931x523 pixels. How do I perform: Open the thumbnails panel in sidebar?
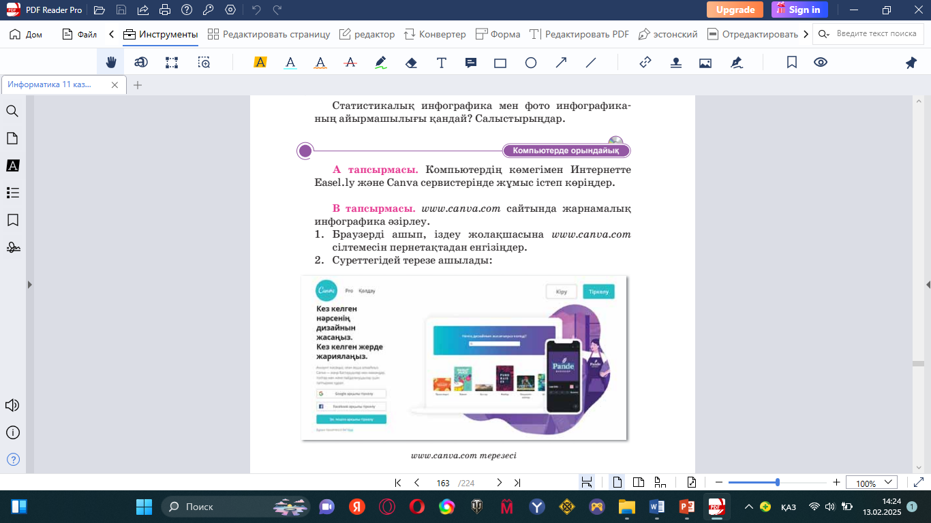[x=12, y=138]
